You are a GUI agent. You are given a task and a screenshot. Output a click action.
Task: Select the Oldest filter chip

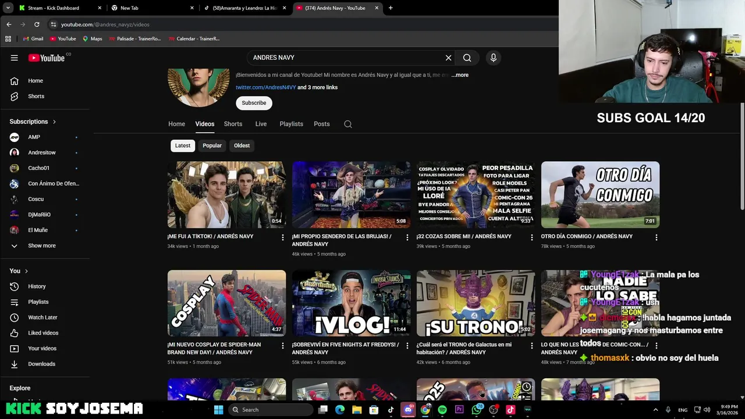242,145
